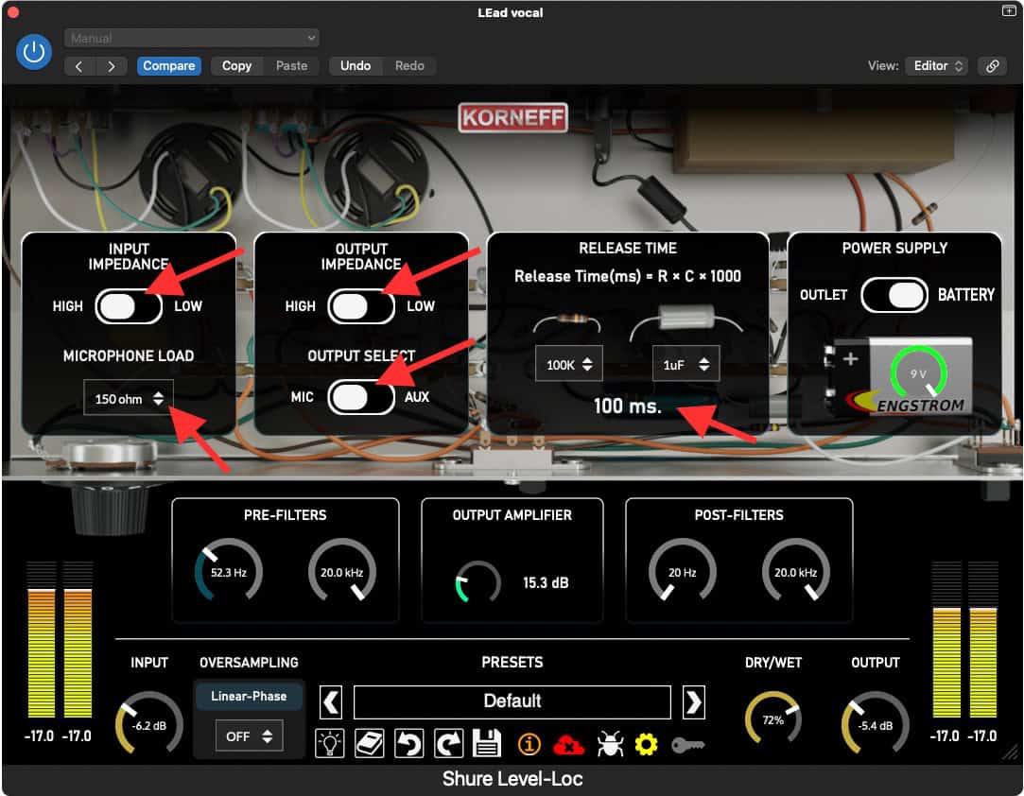Open the 100K resistor value selector
This screenshot has width=1024, height=796.
tap(569, 364)
